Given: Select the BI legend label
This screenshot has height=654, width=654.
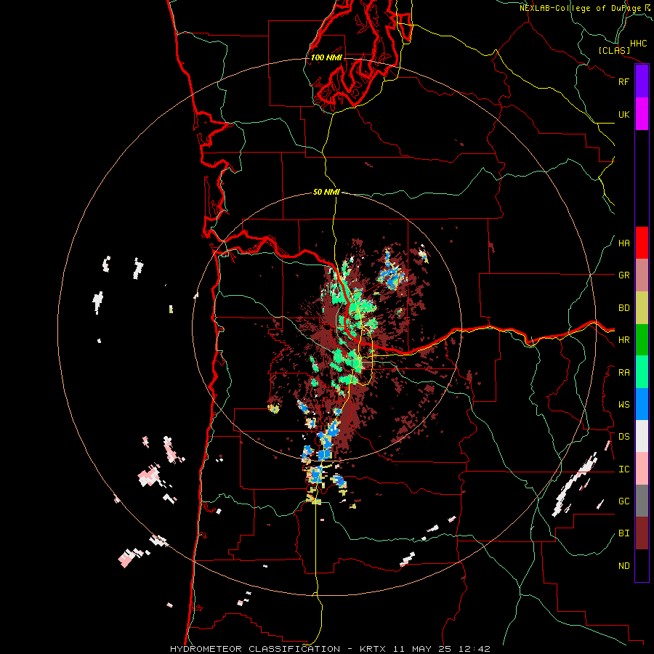Looking at the screenshot, I should pyautogui.click(x=623, y=533).
